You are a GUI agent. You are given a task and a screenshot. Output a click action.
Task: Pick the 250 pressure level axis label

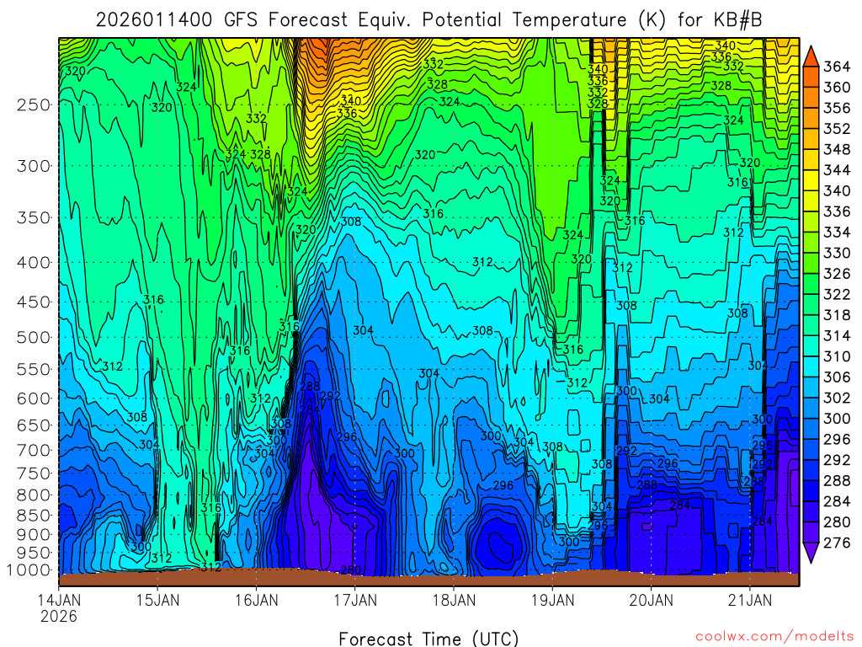click(x=34, y=104)
